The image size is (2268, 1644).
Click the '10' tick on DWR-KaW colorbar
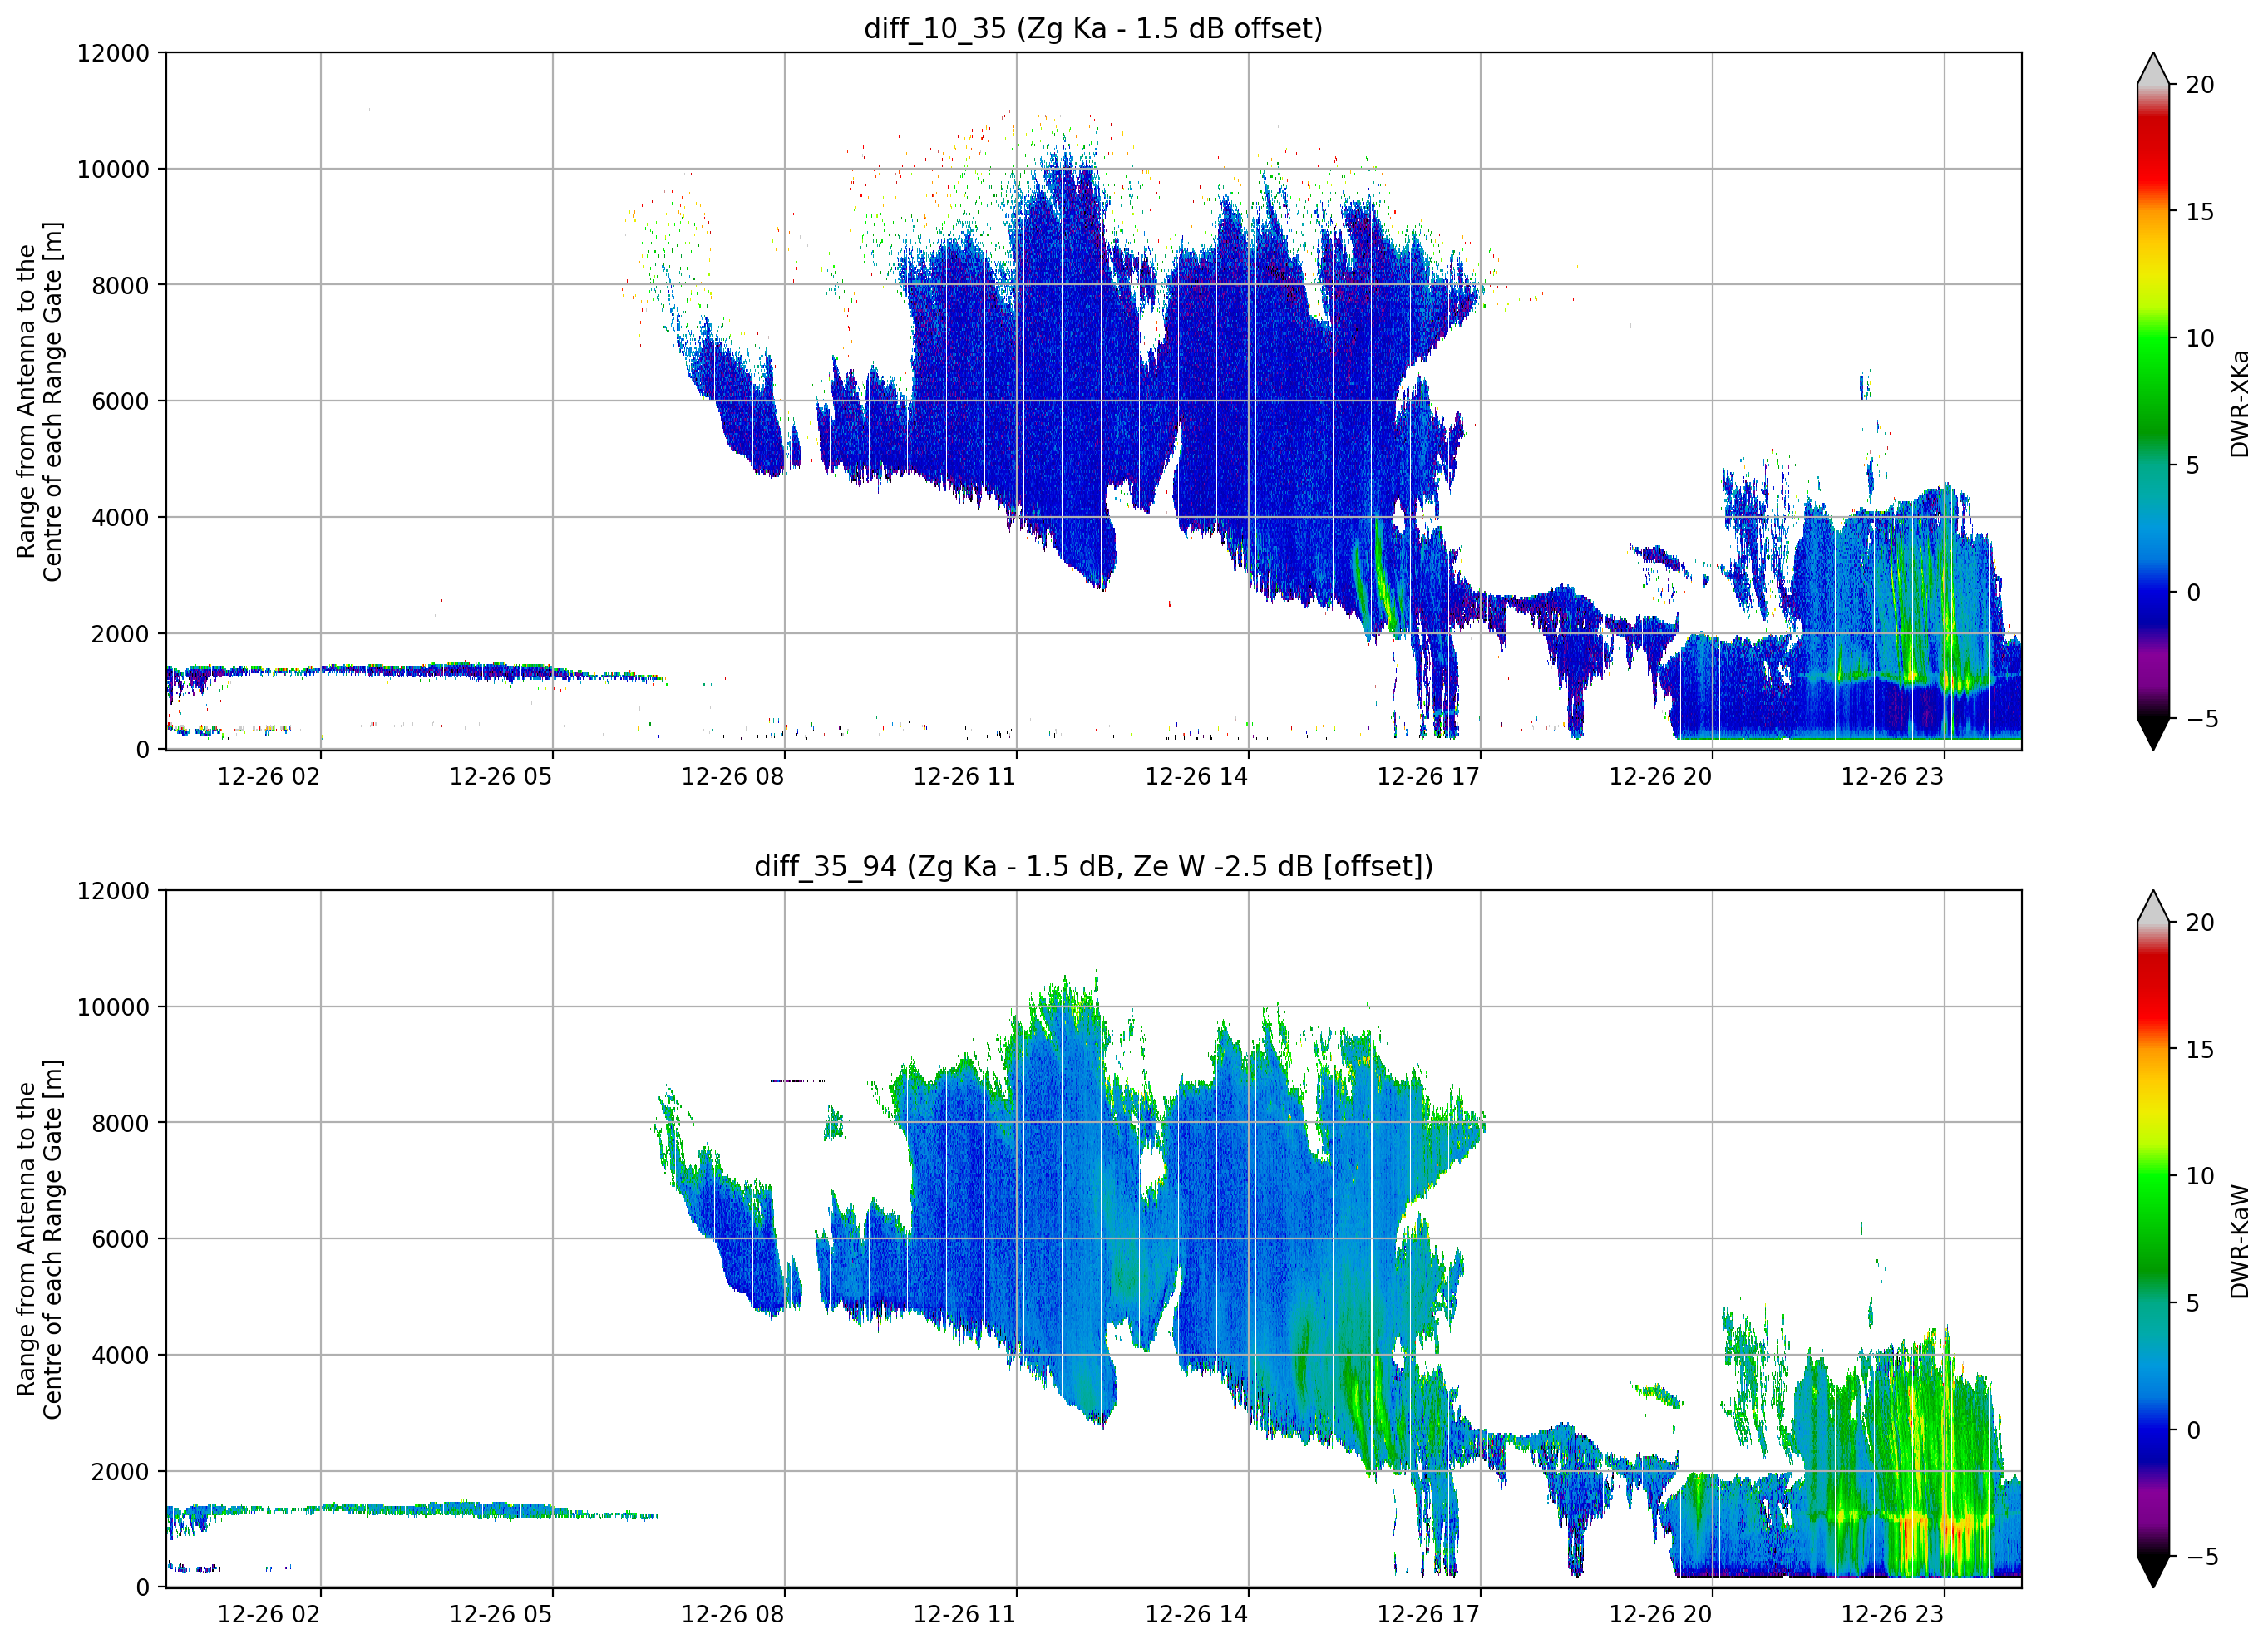point(2200,1176)
